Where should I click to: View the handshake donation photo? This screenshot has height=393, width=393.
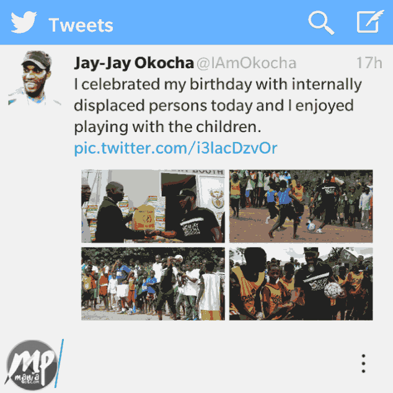[x=153, y=206]
